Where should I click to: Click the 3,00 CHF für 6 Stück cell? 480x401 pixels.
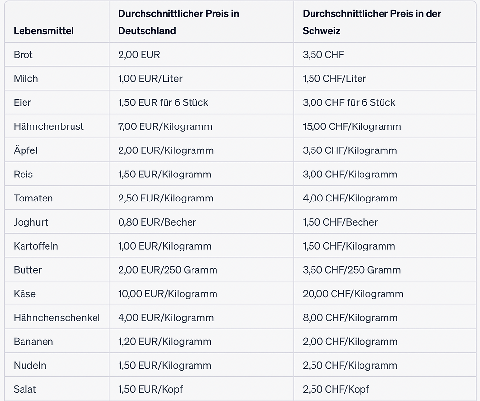point(349,102)
